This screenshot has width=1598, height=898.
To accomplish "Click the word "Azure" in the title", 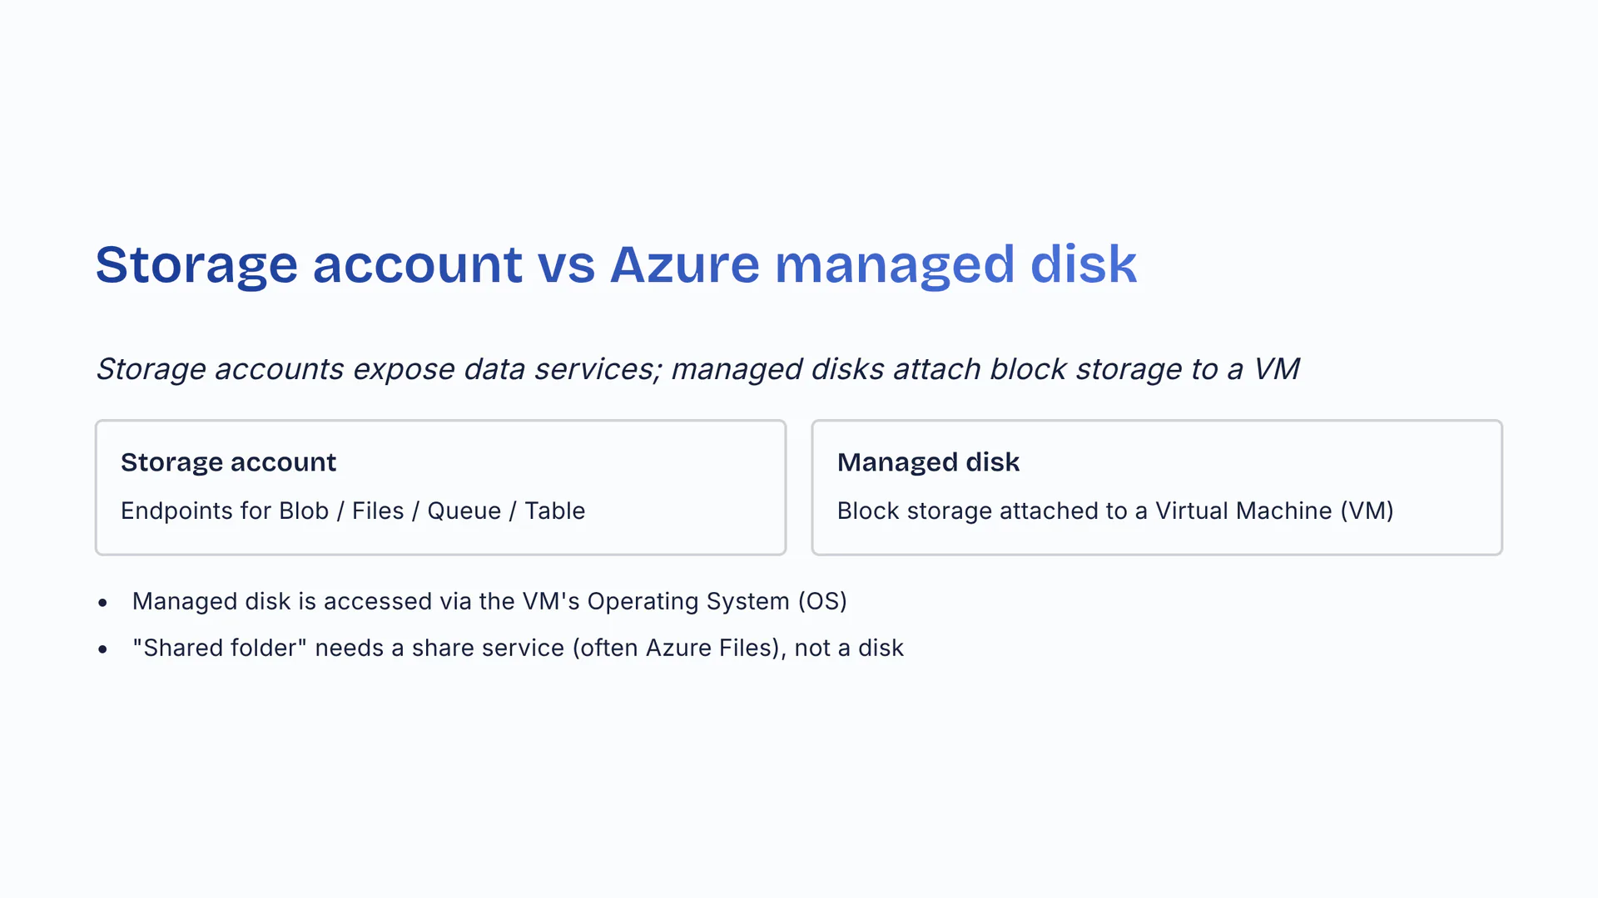I will click(x=684, y=264).
